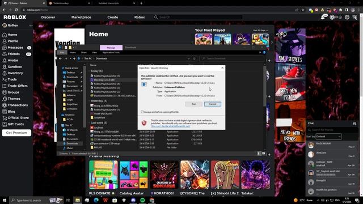This screenshot has height=204, width=363.
Task: Click the Search Downloads field in File Explorer
Action: (231, 58)
